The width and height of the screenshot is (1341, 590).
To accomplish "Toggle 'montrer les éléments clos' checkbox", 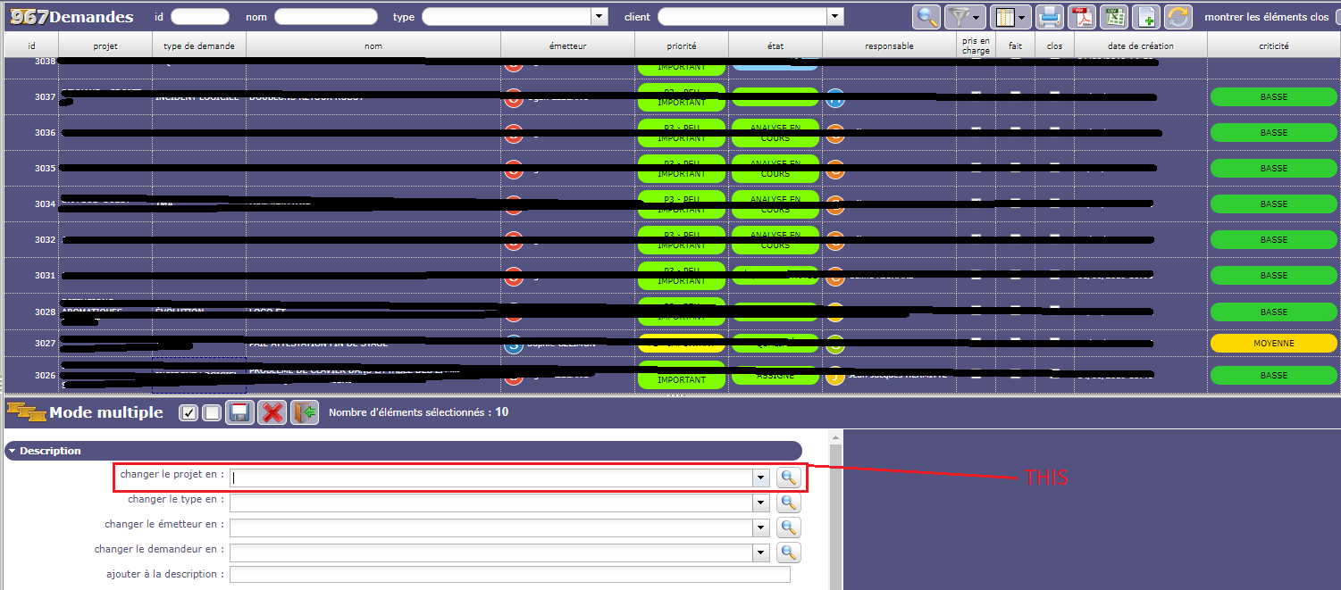I will pyautogui.click(x=1337, y=17).
